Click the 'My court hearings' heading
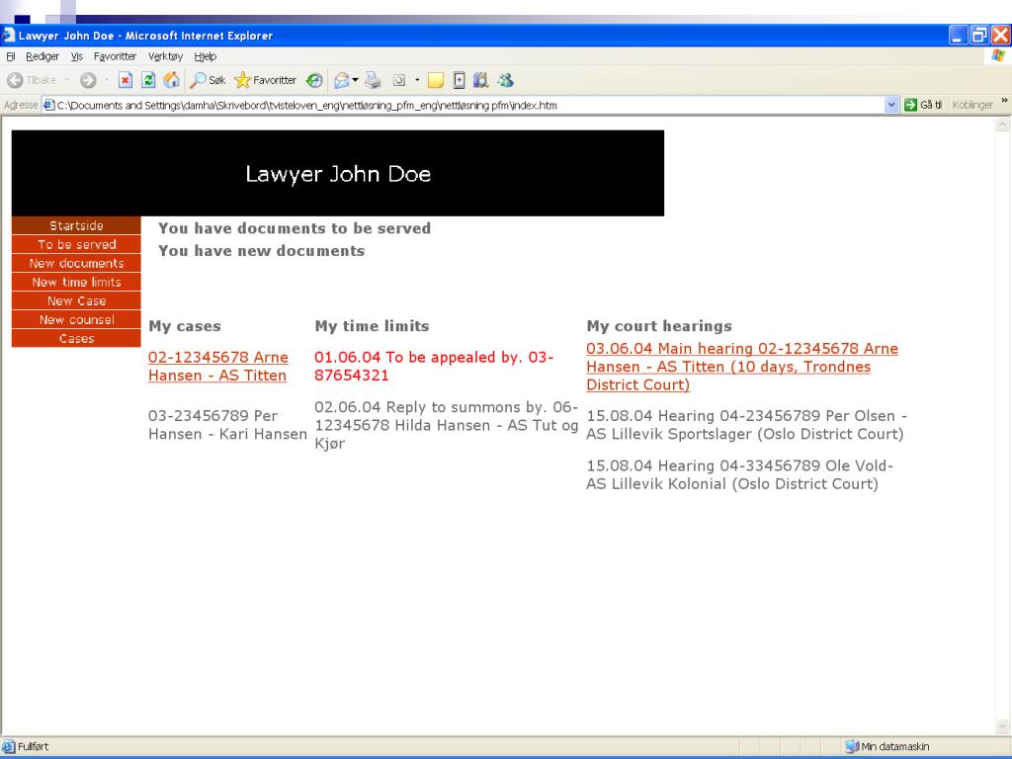This screenshot has width=1012, height=759. (659, 326)
